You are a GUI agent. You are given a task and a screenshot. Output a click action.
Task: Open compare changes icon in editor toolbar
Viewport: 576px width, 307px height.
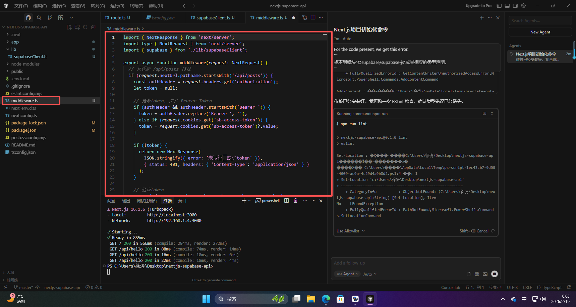tap(305, 17)
